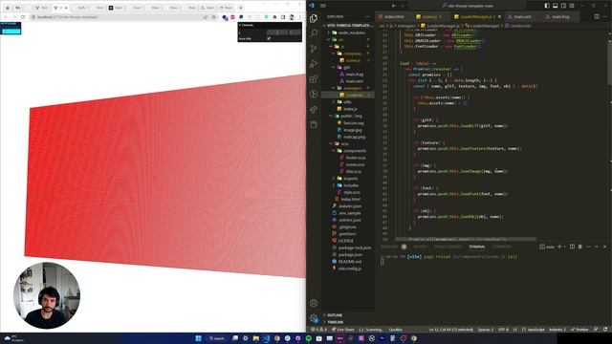Viewport: 612px width, 344px height.
Task: Collapse the managers folder
Action: click(348, 88)
